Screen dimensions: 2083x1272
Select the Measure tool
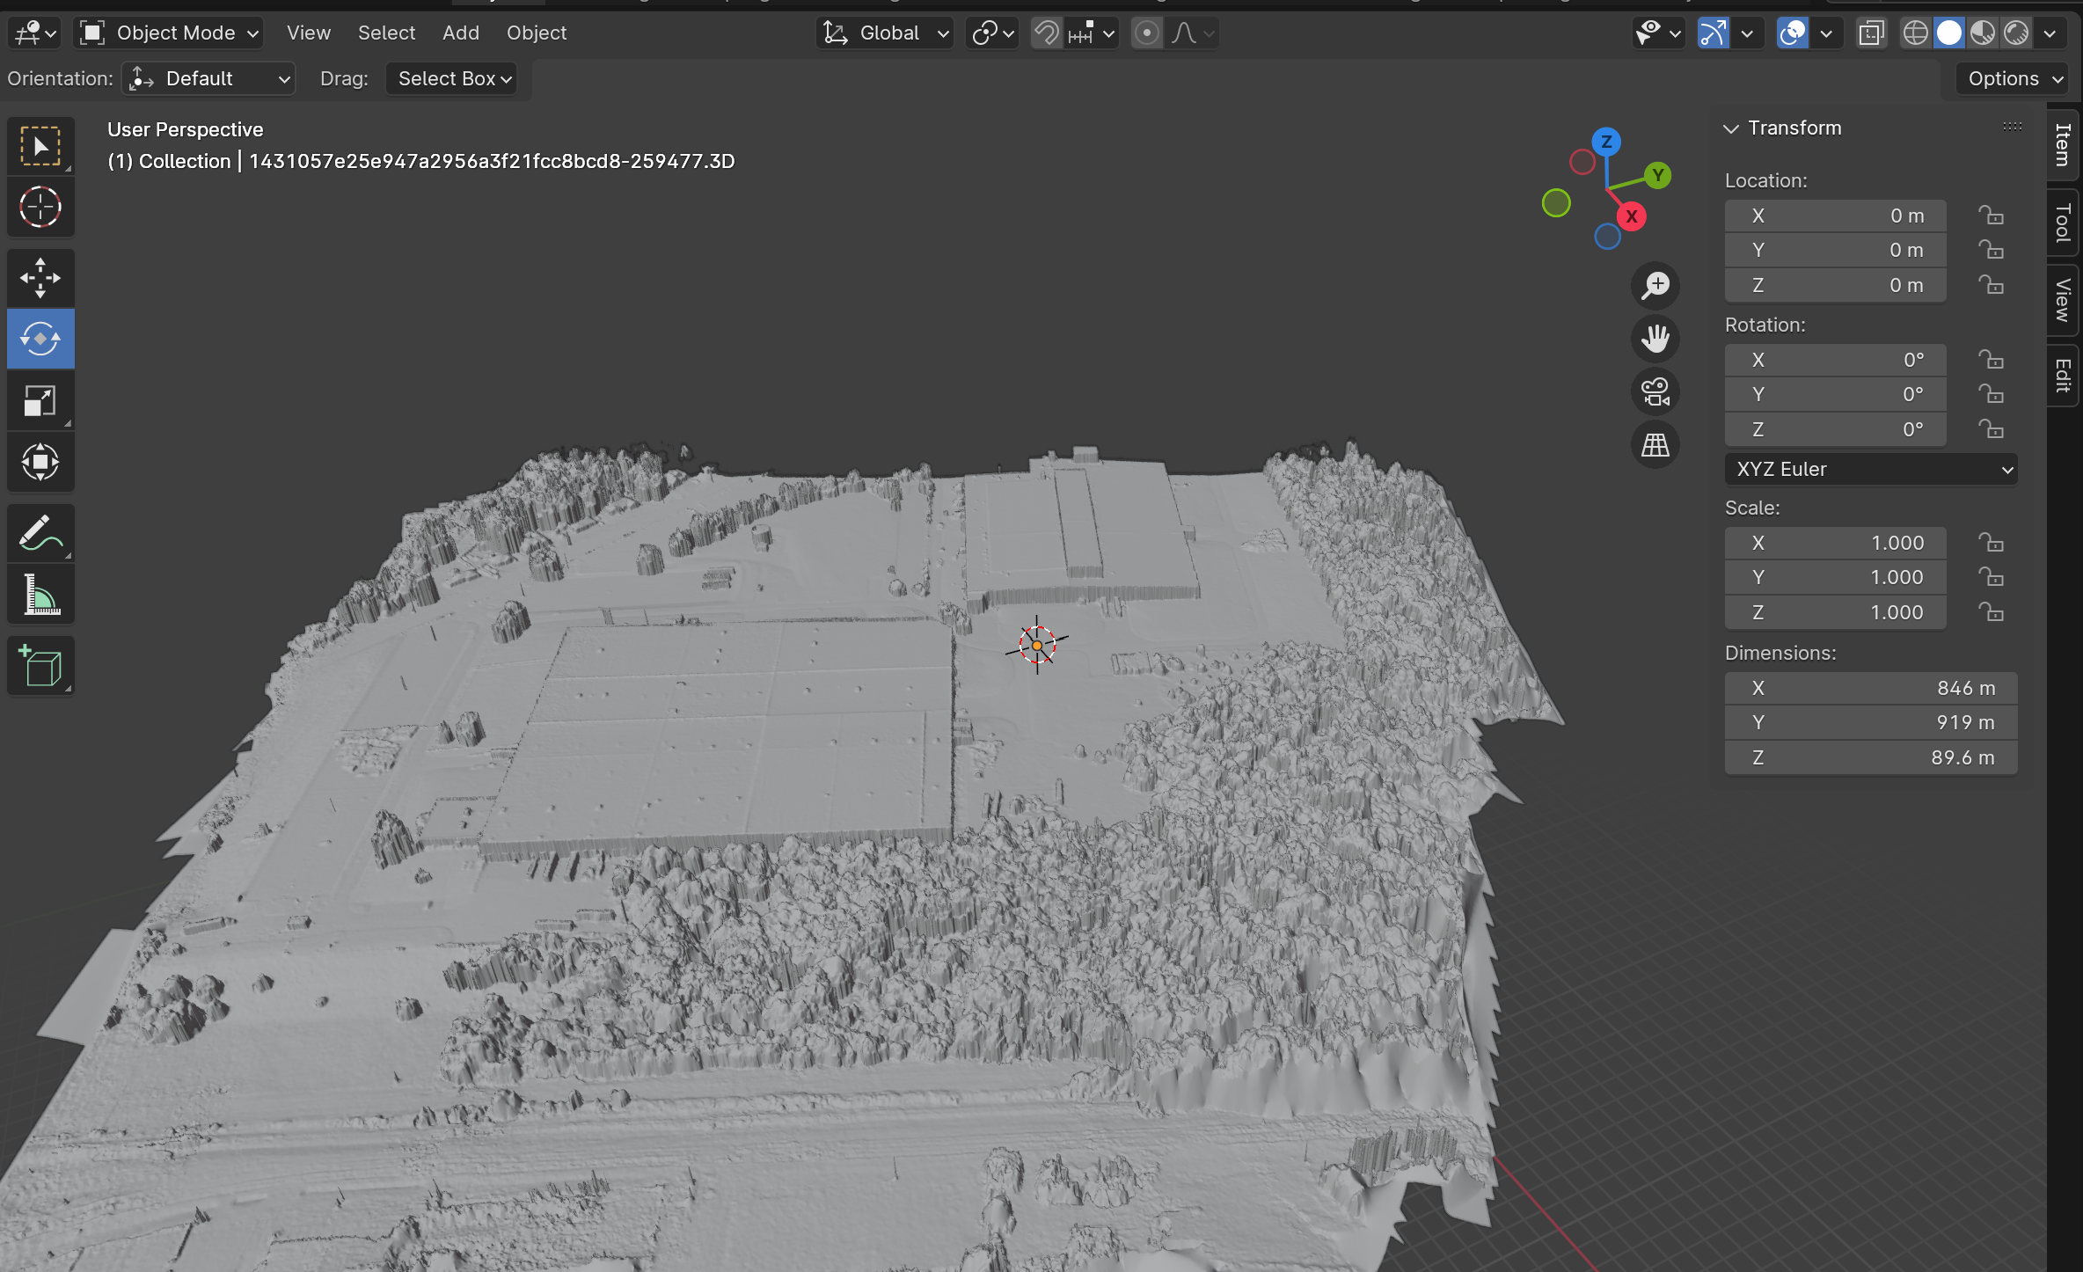(40, 595)
